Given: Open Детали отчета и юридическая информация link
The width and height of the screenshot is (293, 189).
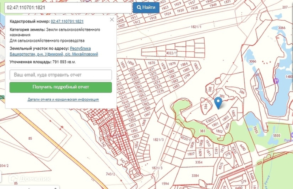Looking at the screenshot, I should coord(63,99).
